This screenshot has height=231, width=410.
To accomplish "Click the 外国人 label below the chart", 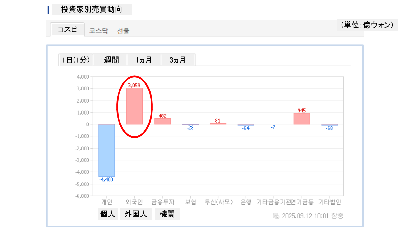I will pos(136,214).
